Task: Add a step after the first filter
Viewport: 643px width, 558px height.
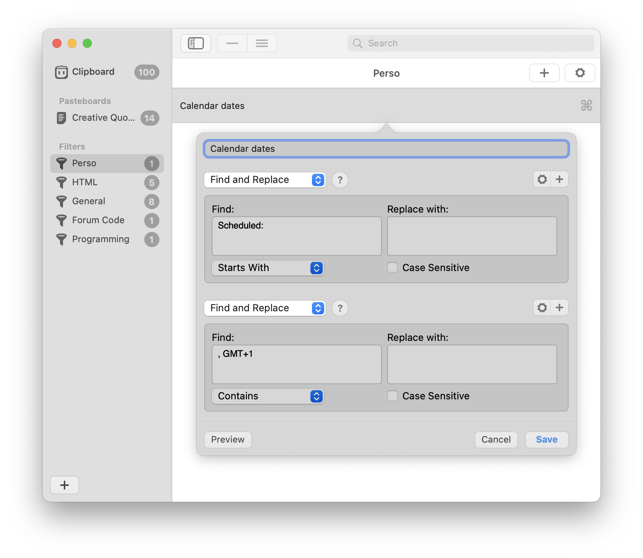Action: 559,180
